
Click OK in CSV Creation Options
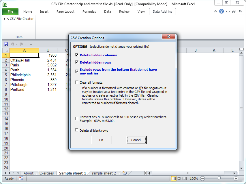click(102, 140)
